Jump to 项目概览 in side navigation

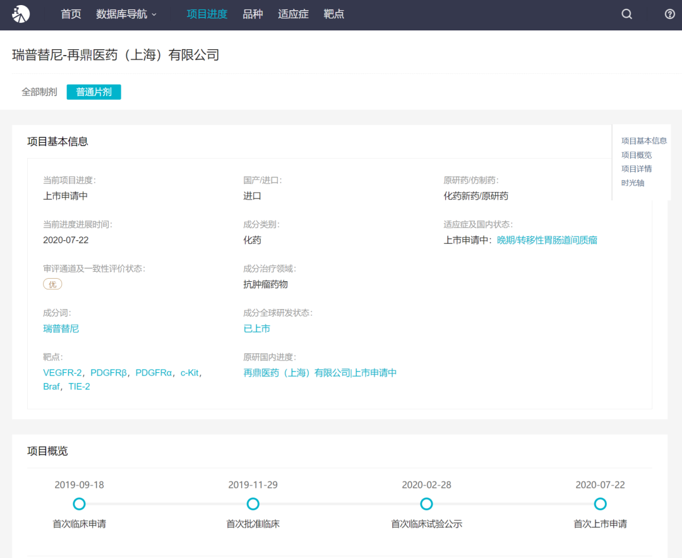click(637, 155)
